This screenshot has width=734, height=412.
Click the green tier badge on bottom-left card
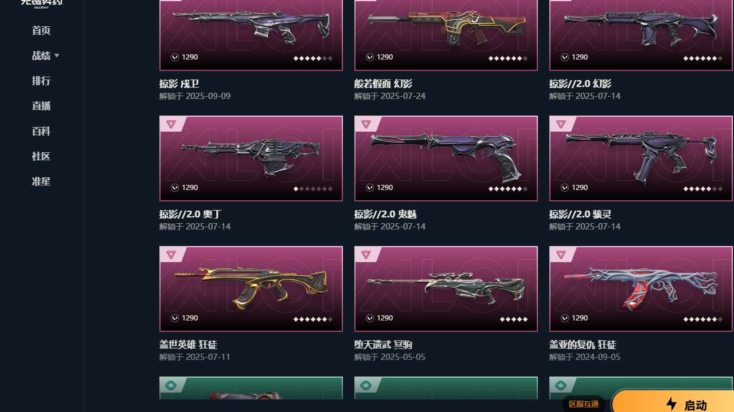(x=171, y=385)
